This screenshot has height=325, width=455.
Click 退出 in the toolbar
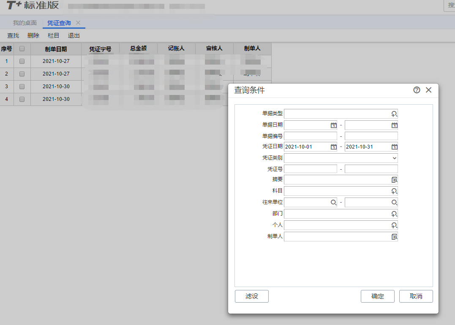pyautogui.click(x=74, y=35)
